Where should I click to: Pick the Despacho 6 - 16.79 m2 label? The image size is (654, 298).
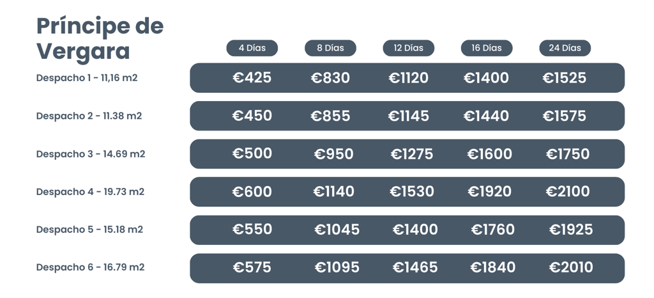coord(90,267)
